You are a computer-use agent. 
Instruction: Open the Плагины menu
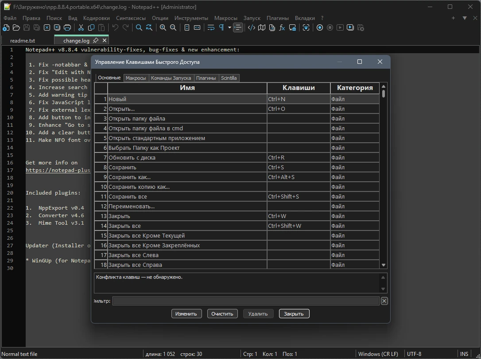(278, 18)
